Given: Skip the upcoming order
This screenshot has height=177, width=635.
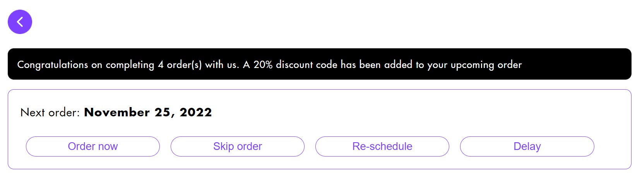Looking at the screenshot, I should tap(238, 146).
